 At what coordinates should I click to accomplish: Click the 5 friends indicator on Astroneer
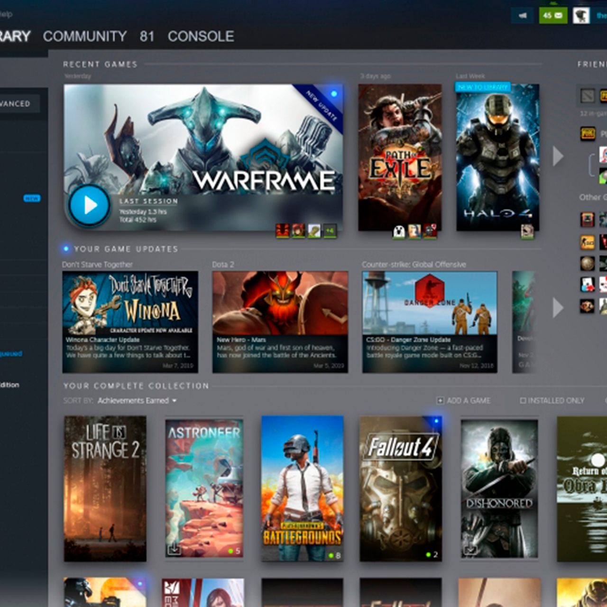coord(234,551)
